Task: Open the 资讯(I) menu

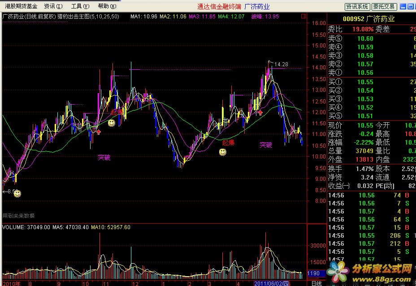Action: 53,6
